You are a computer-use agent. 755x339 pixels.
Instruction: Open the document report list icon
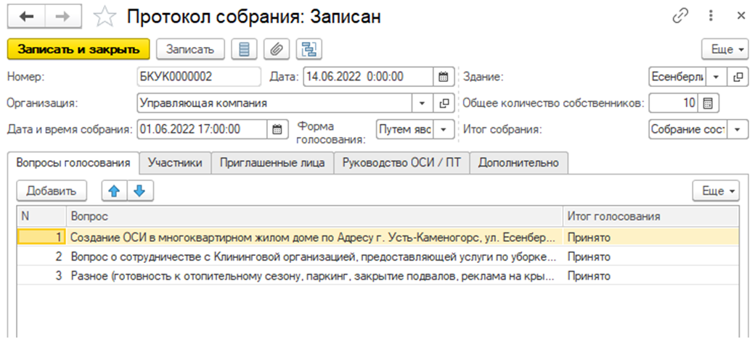pyautogui.click(x=244, y=49)
